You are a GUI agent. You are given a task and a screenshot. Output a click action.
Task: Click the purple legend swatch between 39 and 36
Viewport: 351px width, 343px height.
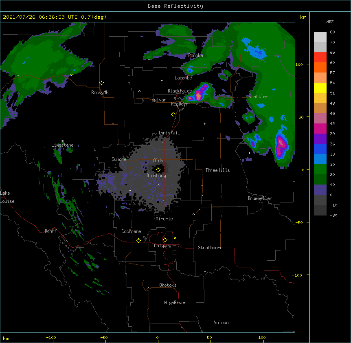coord(320,139)
